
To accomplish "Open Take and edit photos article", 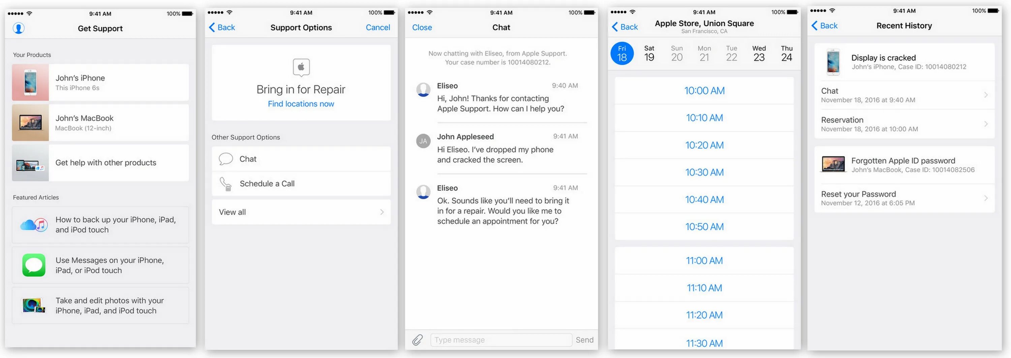I will pos(100,306).
